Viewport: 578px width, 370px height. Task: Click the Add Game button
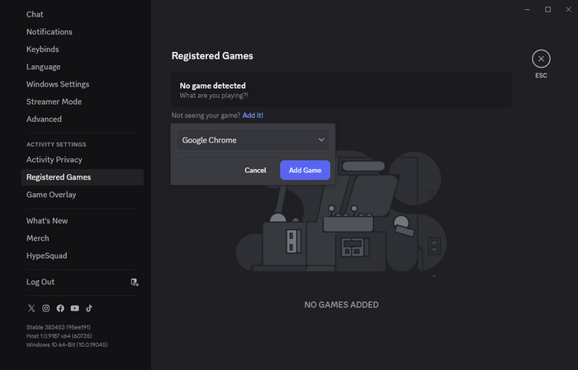[305, 171]
